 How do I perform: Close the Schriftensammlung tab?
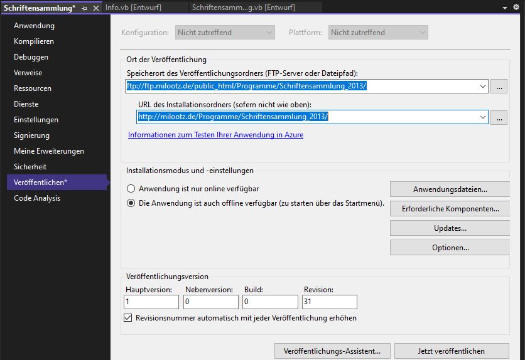(95, 8)
